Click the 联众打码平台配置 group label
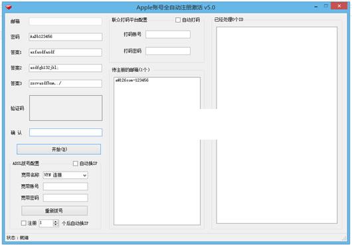Image resolution: width=352 pixels, height=246 pixels. pos(130,20)
